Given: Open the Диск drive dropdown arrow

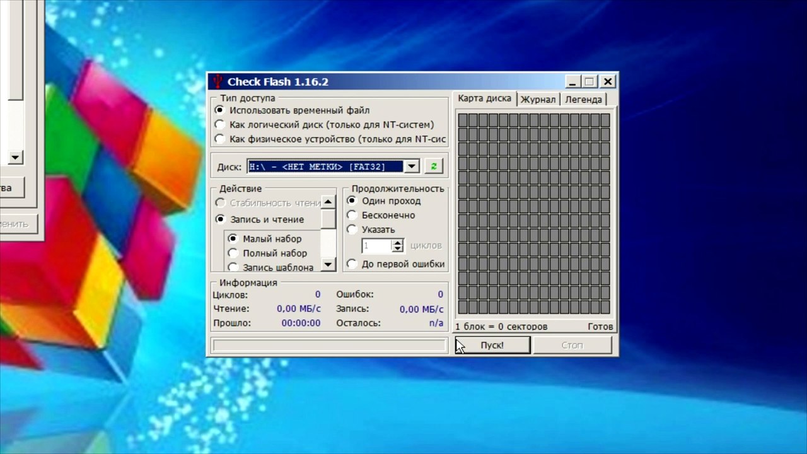Looking at the screenshot, I should point(411,166).
